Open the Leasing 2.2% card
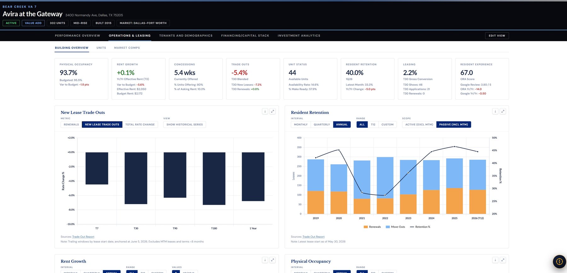567x273 pixels. 425,79
